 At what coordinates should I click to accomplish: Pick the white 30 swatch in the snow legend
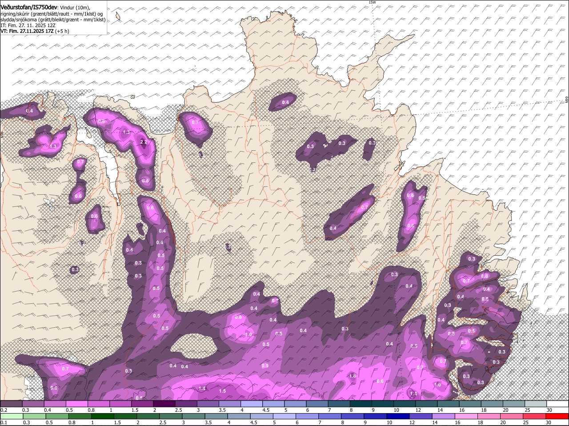557,403
